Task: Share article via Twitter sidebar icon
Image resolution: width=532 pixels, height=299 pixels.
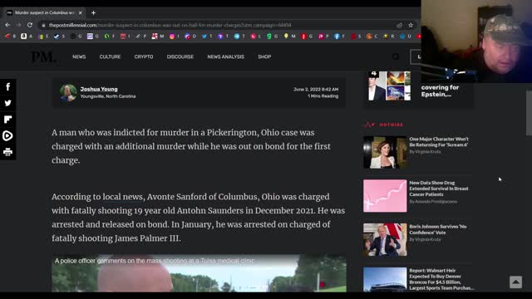Action: tap(7, 103)
